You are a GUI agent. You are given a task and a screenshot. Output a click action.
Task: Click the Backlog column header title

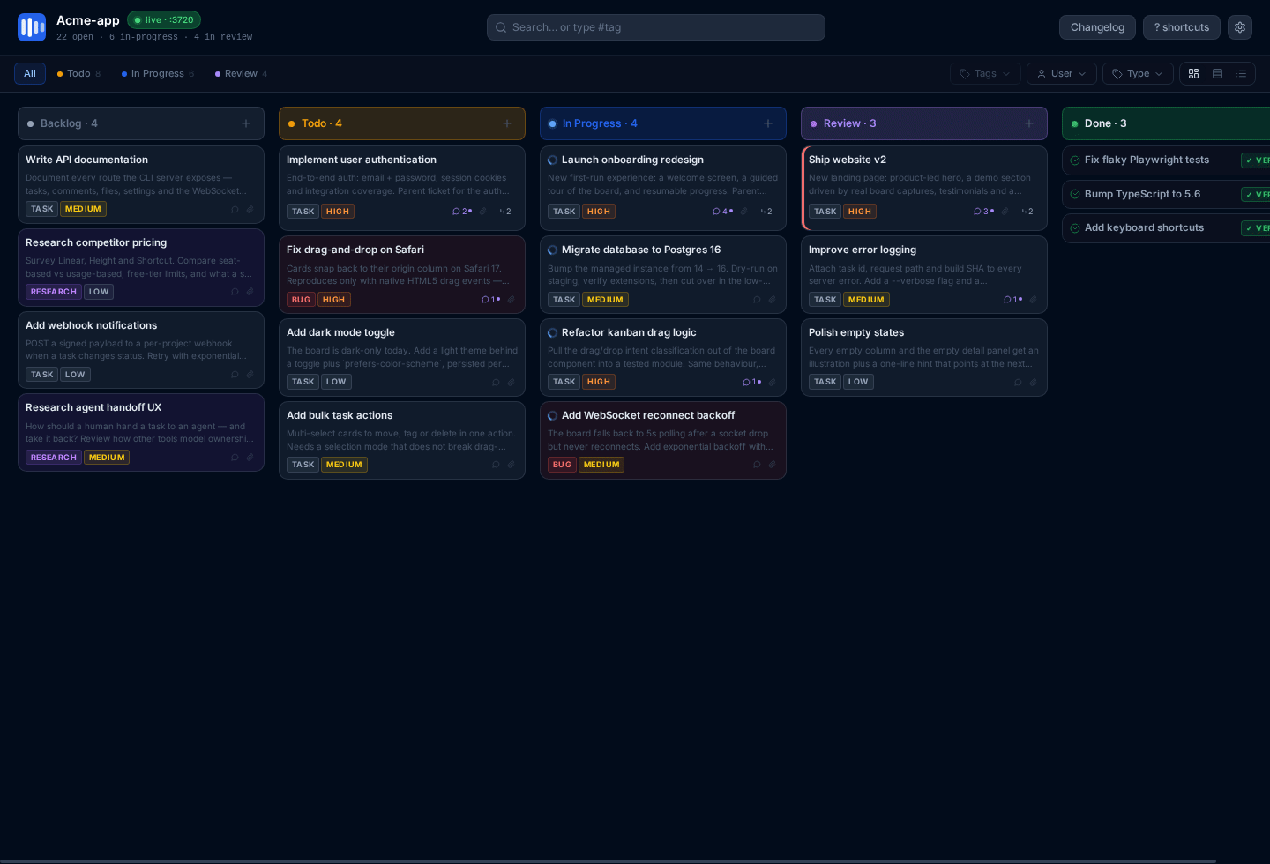pyautogui.click(x=69, y=123)
